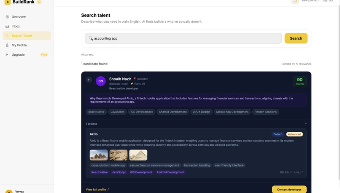The height and width of the screenshot is (193, 340).
Task: Open View full profile link
Action: 97,190
